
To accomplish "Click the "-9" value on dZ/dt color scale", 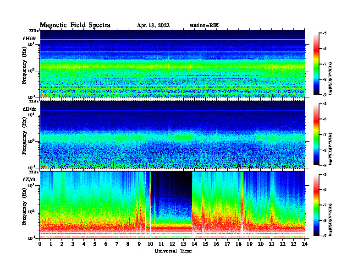I will 324,236.
